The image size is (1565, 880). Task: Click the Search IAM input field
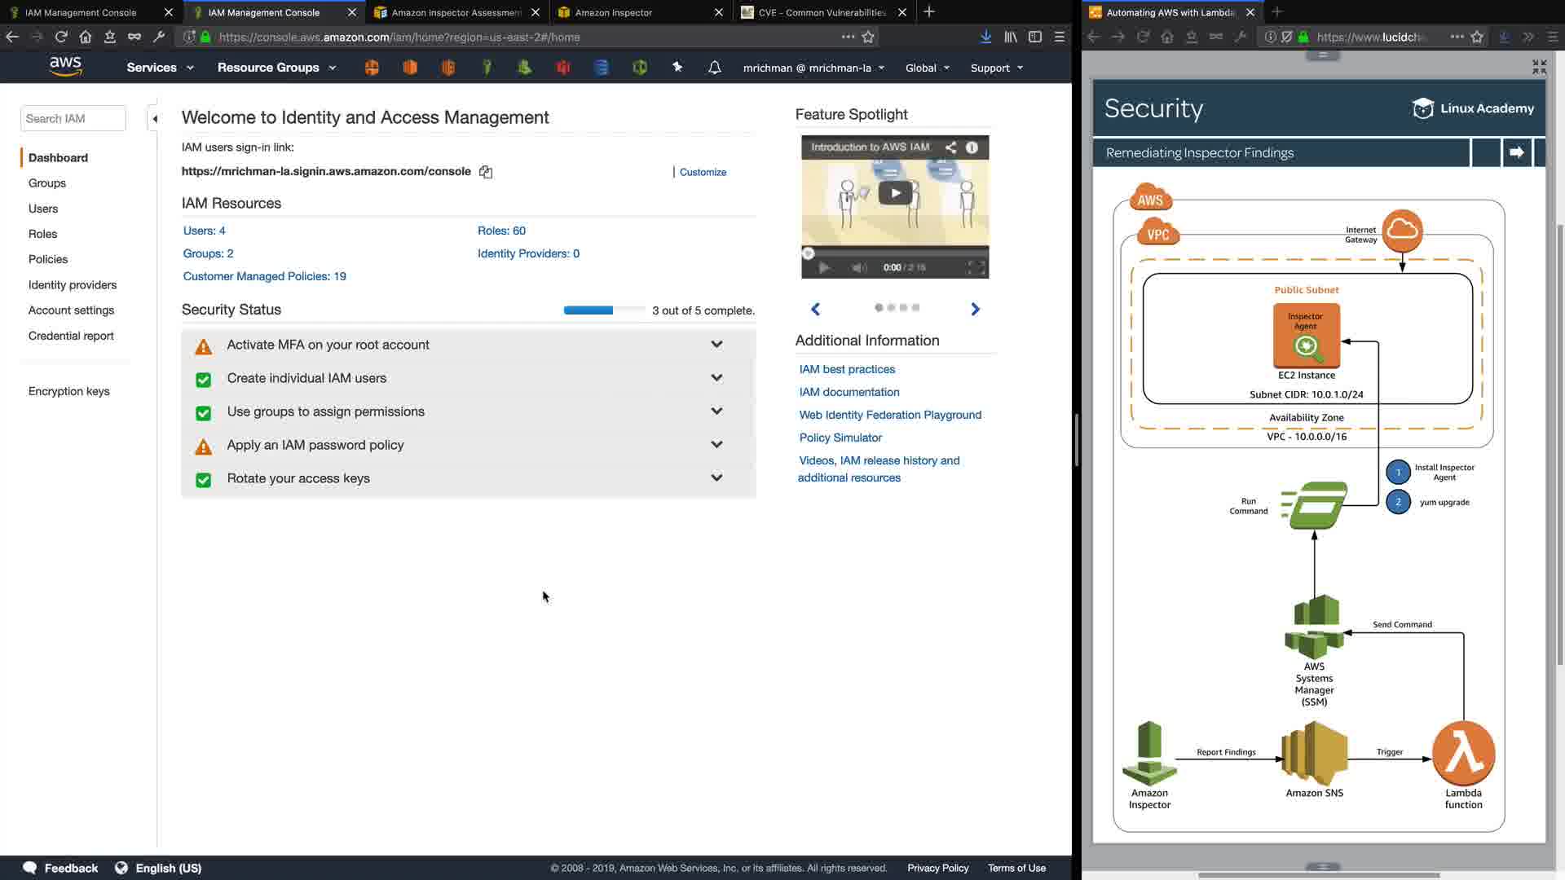pos(73,119)
